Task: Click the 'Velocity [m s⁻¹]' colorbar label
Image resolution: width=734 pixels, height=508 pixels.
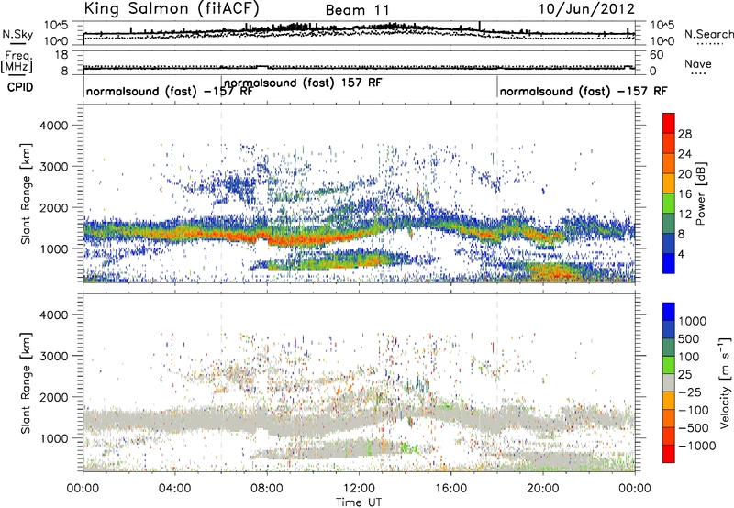Action: pyautogui.click(x=725, y=382)
